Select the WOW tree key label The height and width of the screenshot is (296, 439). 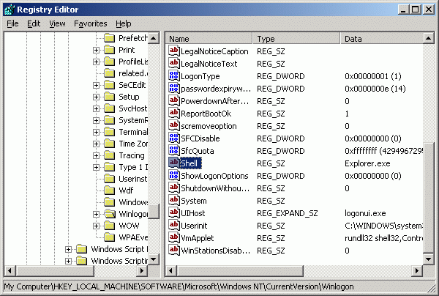point(129,226)
